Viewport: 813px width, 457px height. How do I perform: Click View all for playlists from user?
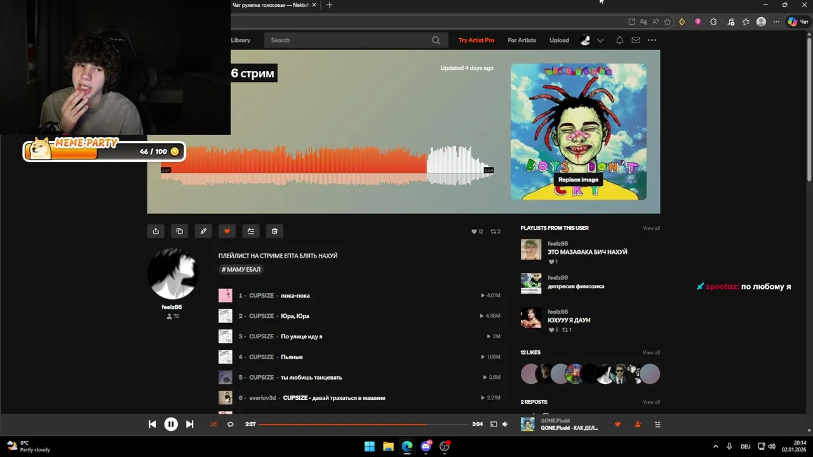click(x=651, y=228)
